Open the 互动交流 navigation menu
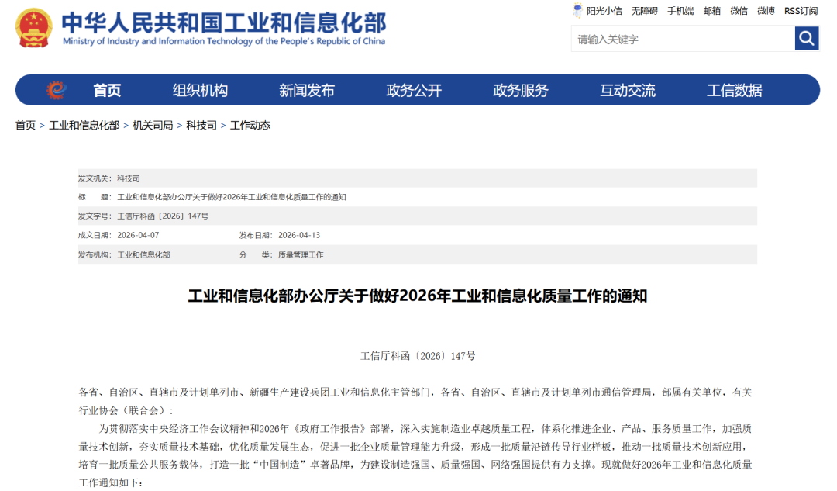The image size is (837, 491). tap(627, 90)
